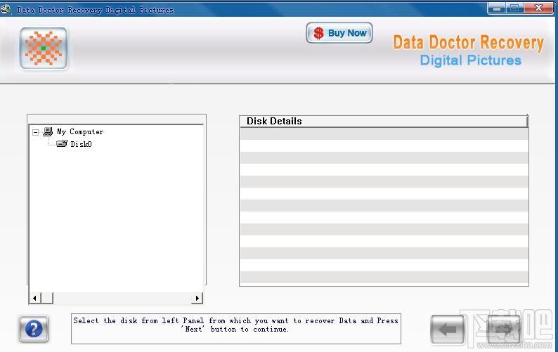Click the Buy Now button
This screenshot has width=558, height=352.
click(x=339, y=33)
